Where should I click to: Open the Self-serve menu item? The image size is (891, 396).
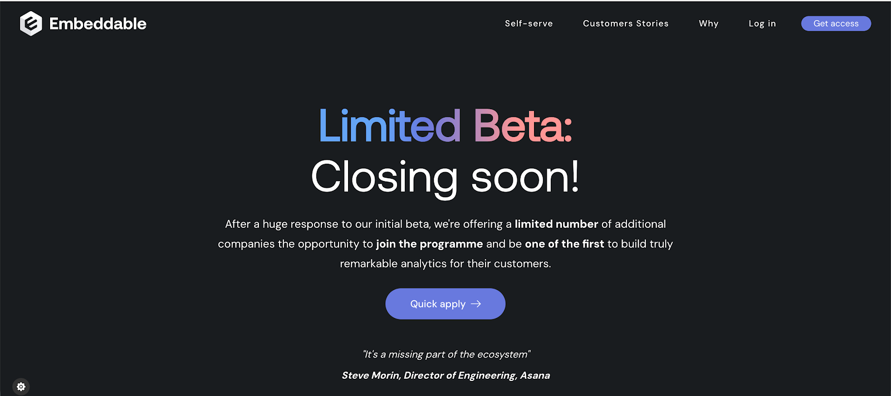coord(528,23)
